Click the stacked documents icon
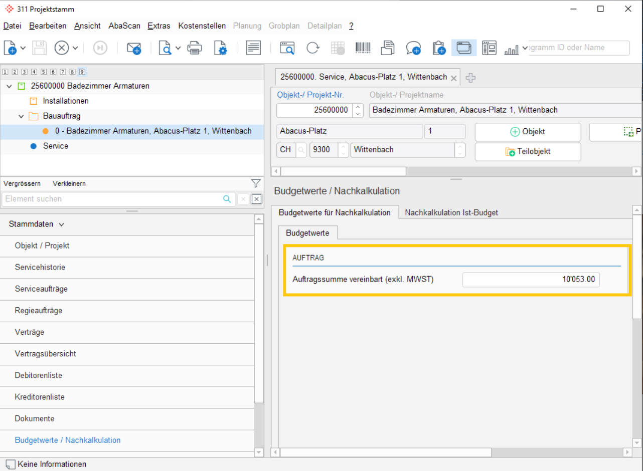This screenshot has width=643, height=471. (x=388, y=48)
